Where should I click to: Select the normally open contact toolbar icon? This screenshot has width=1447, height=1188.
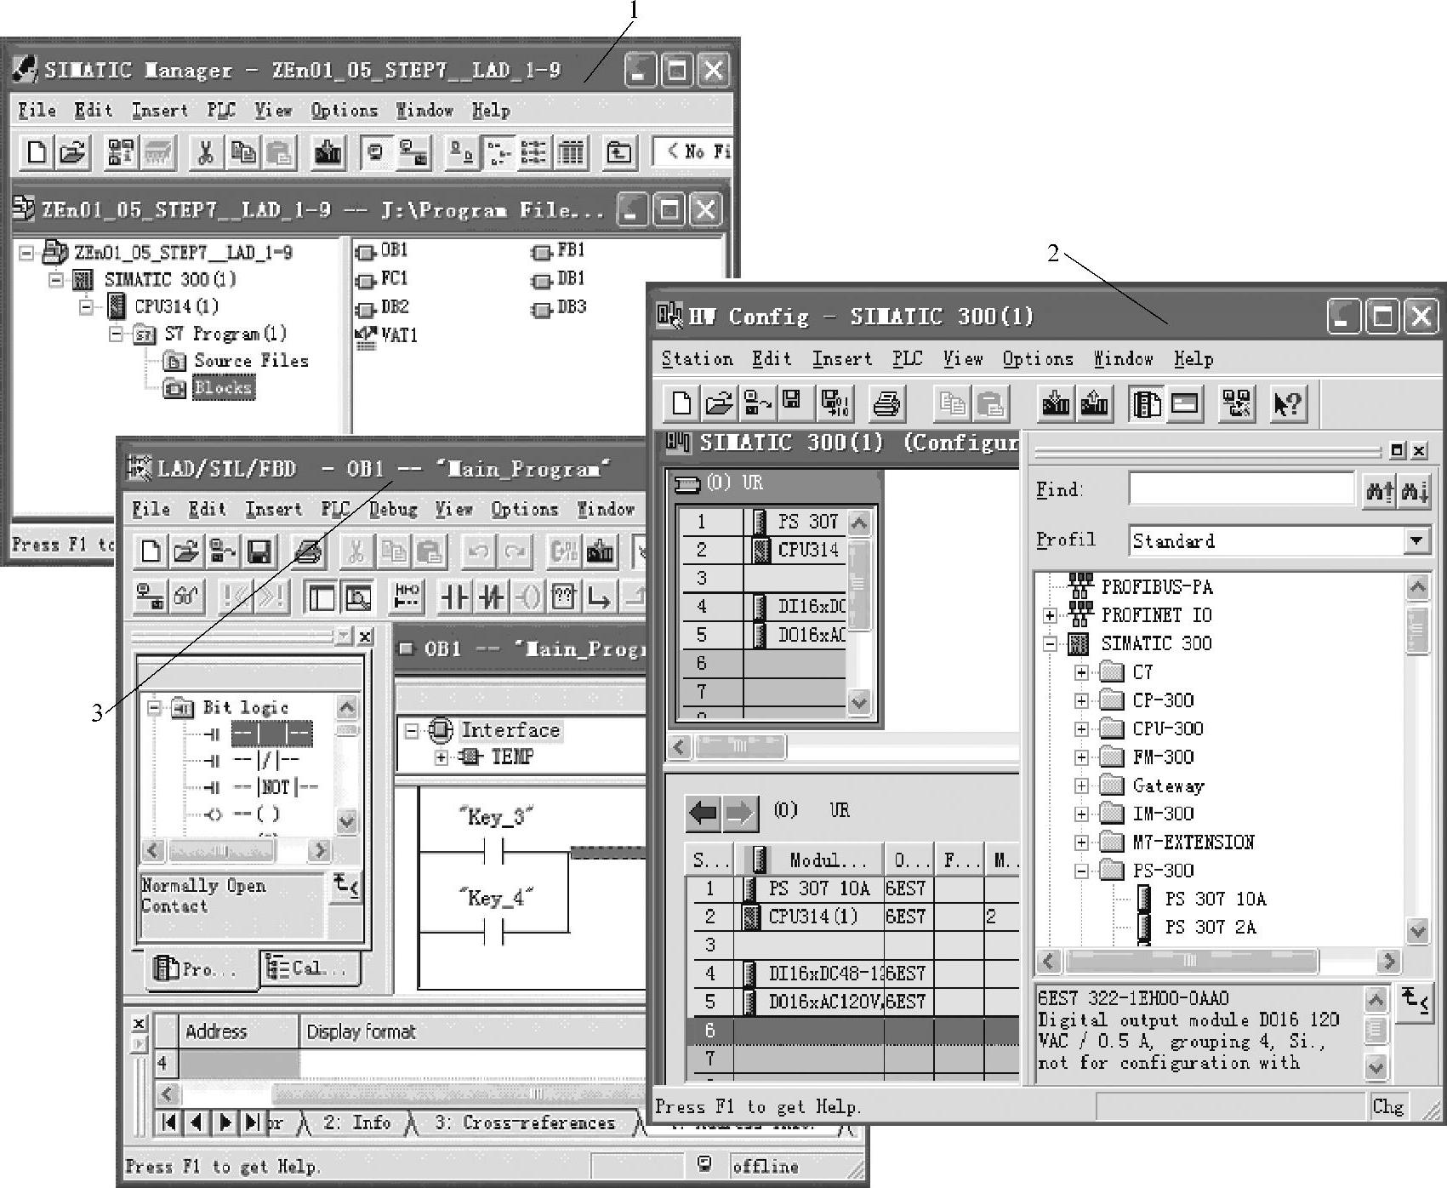click(x=455, y=598)
